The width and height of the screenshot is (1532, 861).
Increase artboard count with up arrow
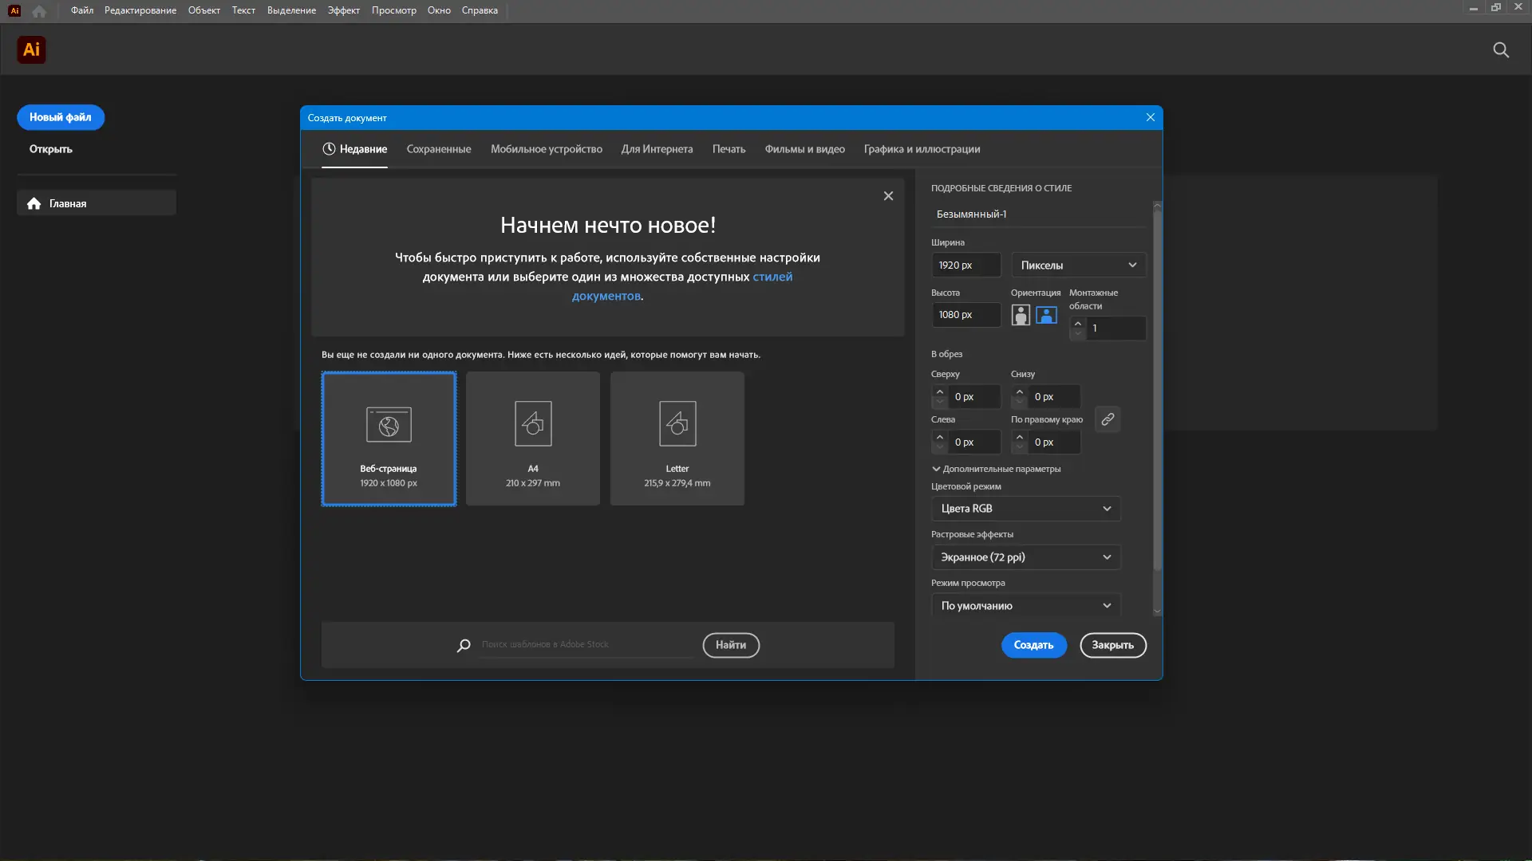pos(1077,324)
